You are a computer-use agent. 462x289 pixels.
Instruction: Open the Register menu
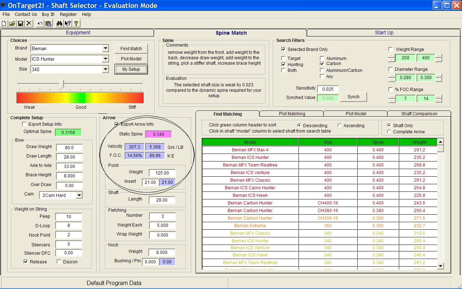[68, 14]
